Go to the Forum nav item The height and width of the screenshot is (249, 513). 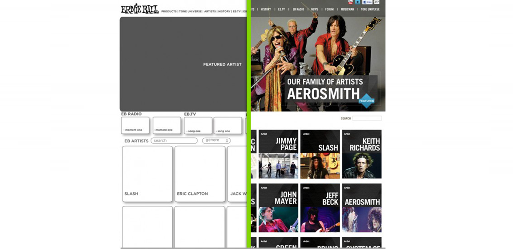click(x=329, y=10)
